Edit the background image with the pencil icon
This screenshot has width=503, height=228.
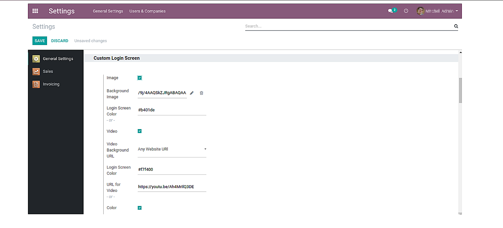[x=192, y=93]
